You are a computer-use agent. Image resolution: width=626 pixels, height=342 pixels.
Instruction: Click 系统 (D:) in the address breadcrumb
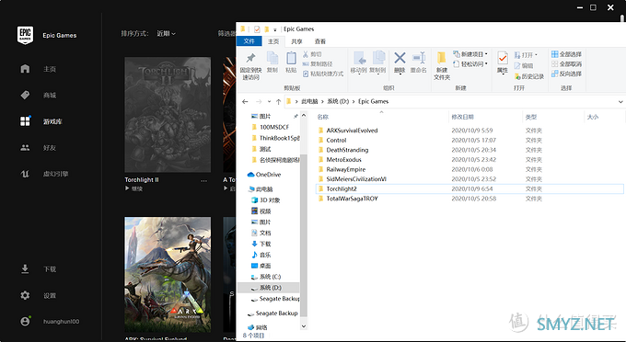[338, 102]
